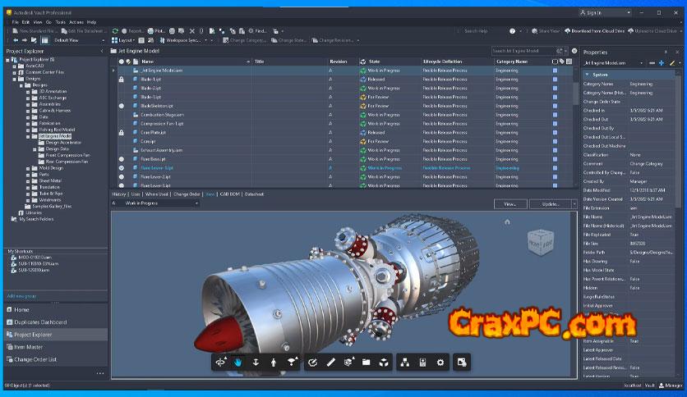
Task: Open the viewer Settings gear
Action: [x=440, y=362]
